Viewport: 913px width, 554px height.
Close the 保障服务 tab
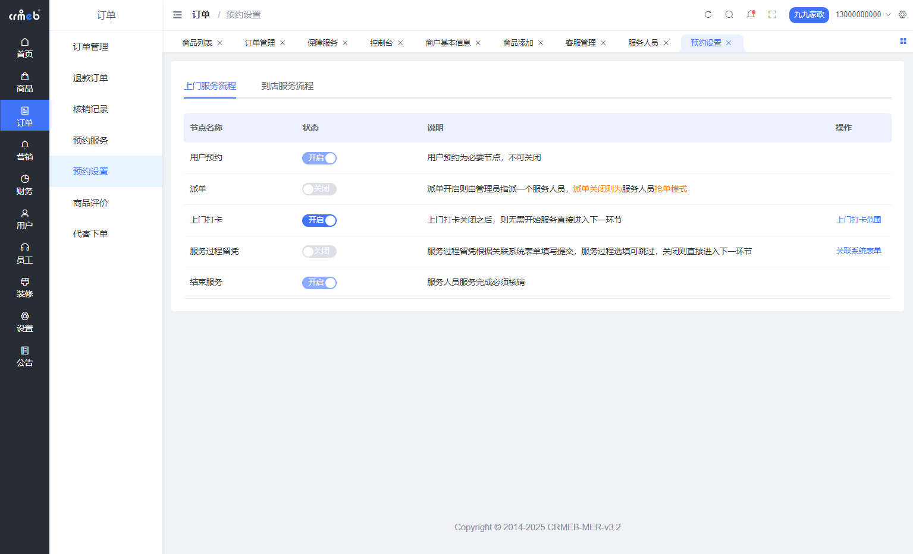click(x=345, y=43)
